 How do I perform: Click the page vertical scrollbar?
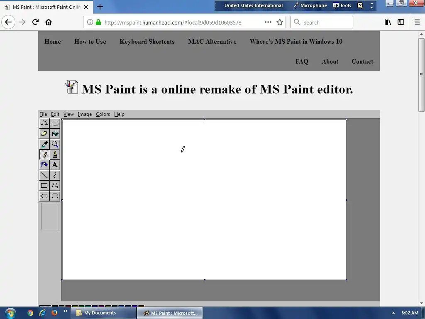[421, 75]
